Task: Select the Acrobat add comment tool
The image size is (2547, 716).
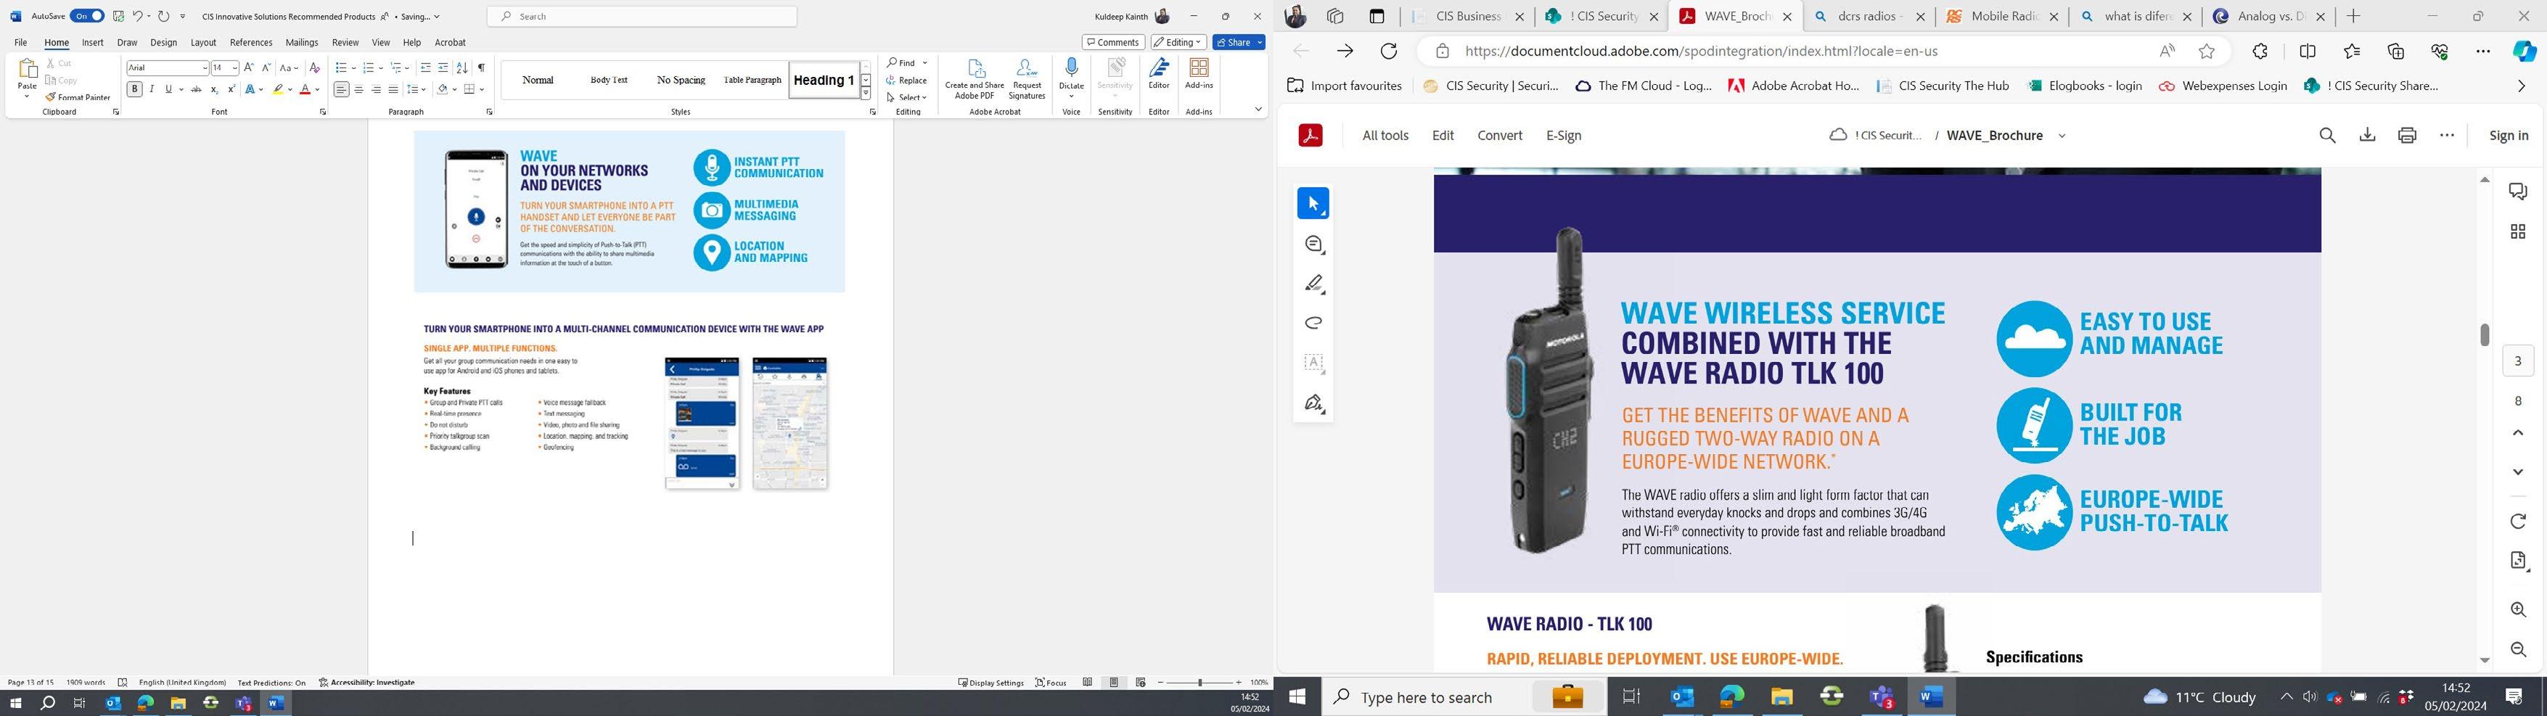Action: (1313, 244)
